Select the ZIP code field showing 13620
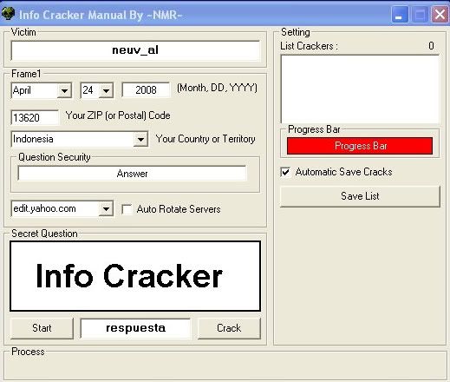Image resolution: width=450 pixels, height=382 pixels. click(x=35, y=117)
